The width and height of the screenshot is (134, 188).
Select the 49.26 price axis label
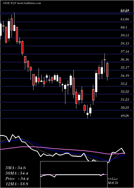(x=125, y=115)
